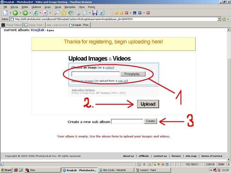231x173 pixels.
Task: Open the Plik menu
Action: [5, 7]
